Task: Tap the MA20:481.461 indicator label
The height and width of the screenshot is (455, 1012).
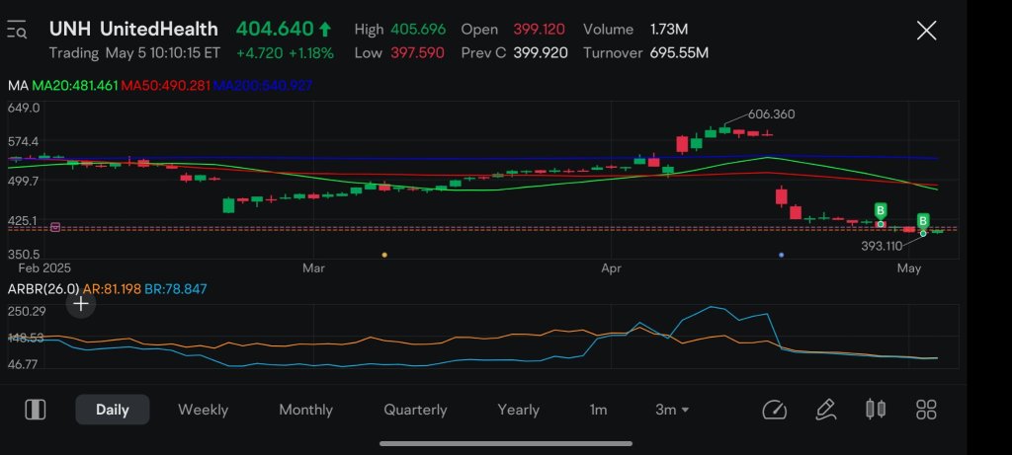Action: [x=75, y=85]
